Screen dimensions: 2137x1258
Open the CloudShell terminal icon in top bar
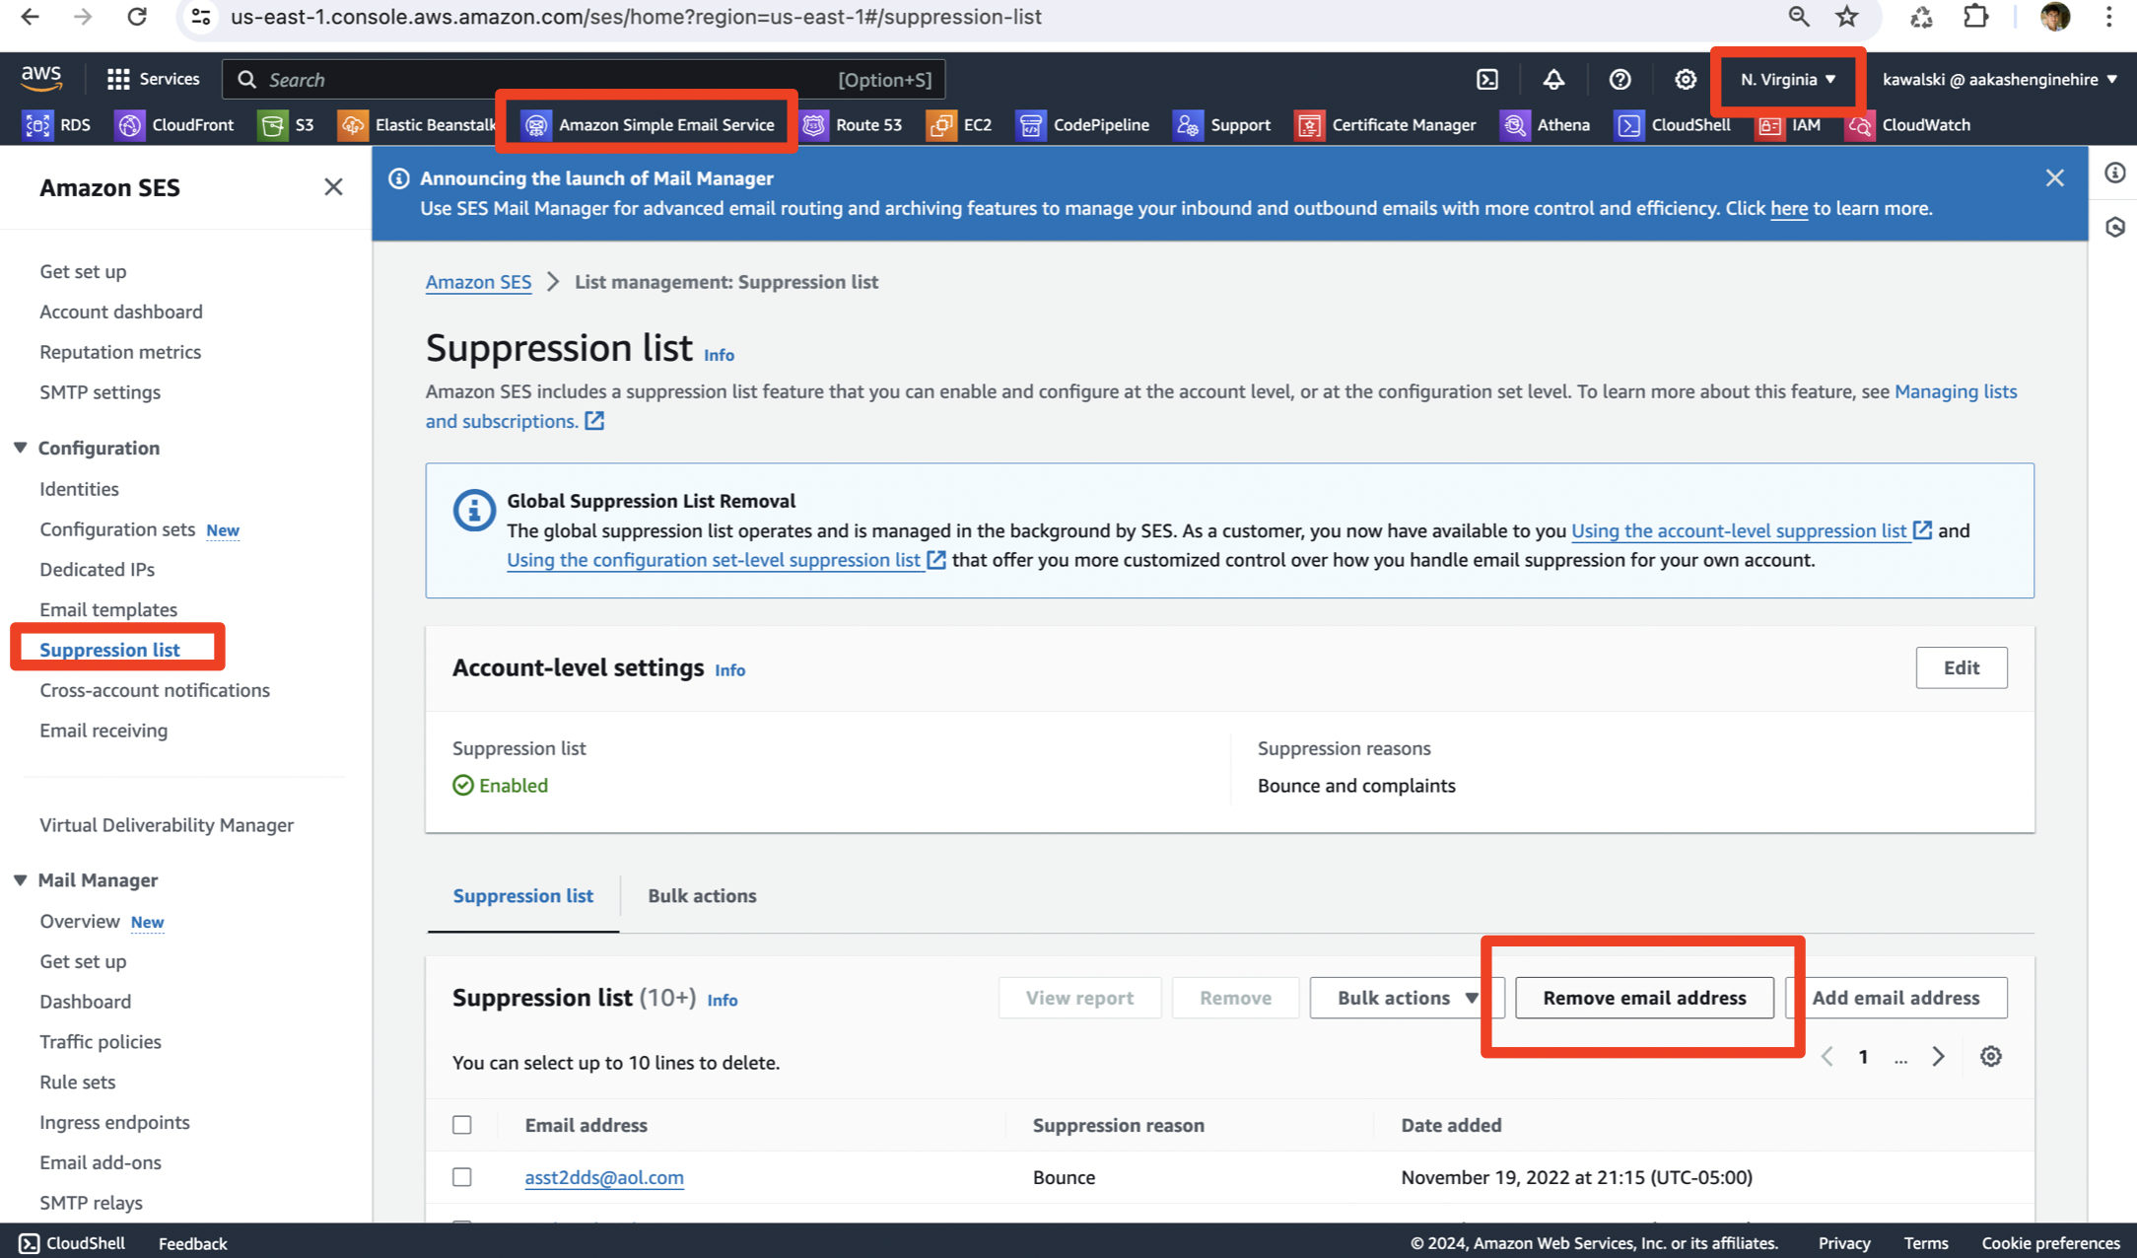pos(1487,79)
